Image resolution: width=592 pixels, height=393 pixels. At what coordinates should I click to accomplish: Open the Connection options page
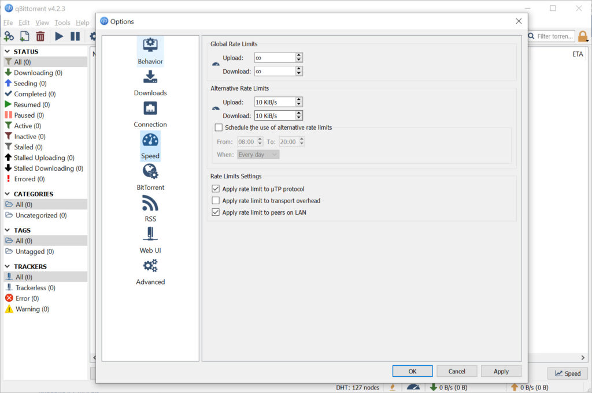[150, 115]
